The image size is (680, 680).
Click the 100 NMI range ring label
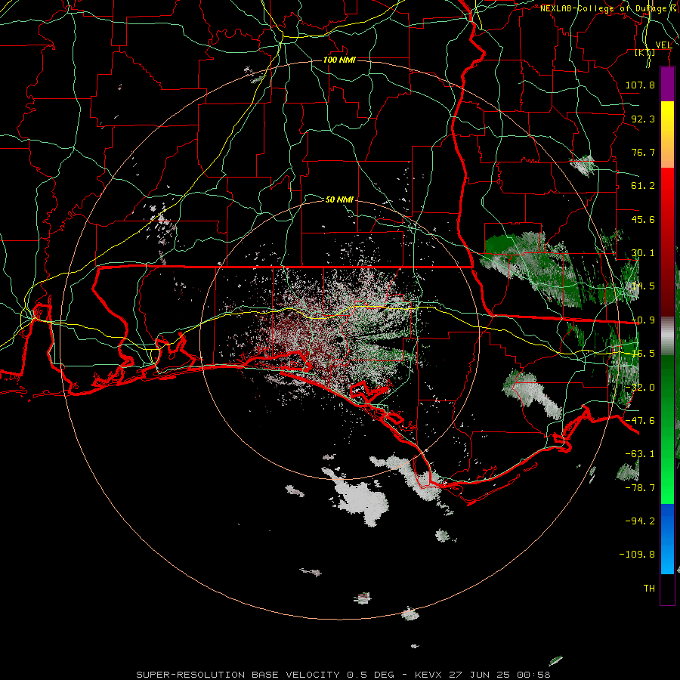click(x=339, y=60)
